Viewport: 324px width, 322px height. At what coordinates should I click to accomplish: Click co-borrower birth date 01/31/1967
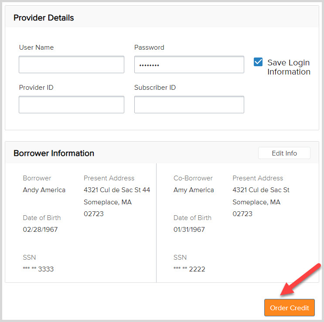189,230
